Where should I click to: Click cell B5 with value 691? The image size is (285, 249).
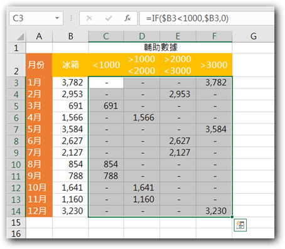(70, 106)
